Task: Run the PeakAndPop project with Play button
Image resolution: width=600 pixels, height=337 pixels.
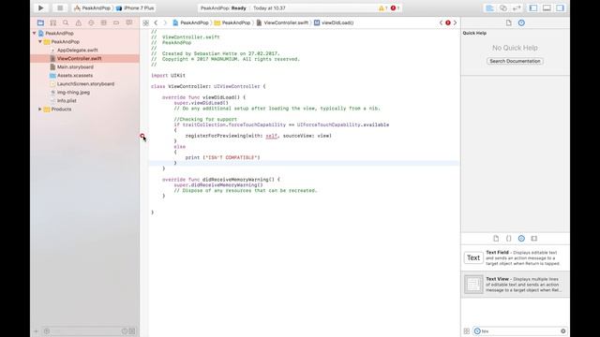Action: click(40, 8)
